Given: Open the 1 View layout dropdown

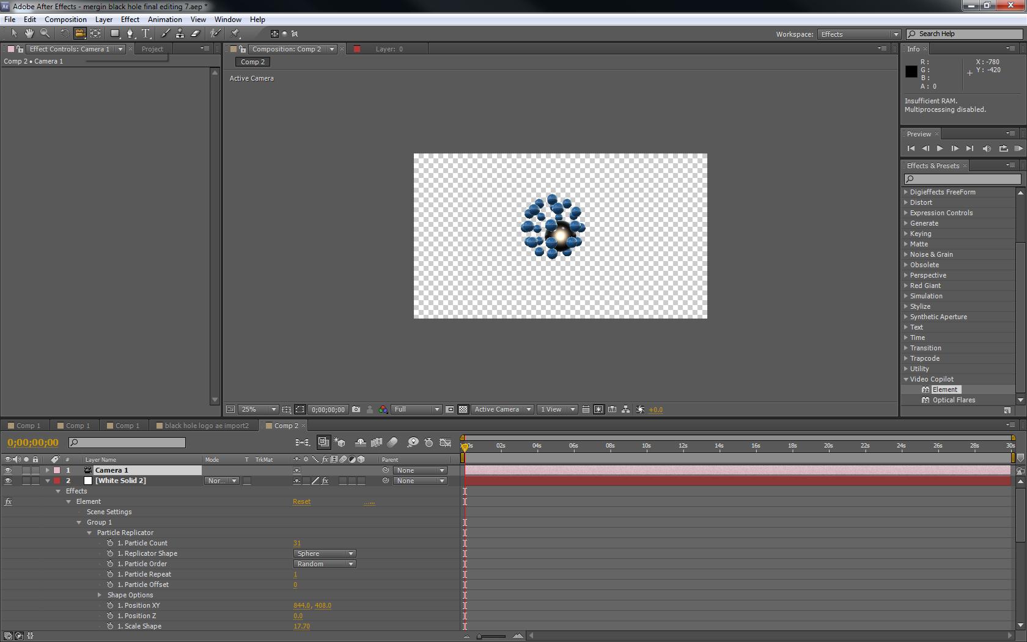Looking at the screenshot, I should (x=557, y=410).
